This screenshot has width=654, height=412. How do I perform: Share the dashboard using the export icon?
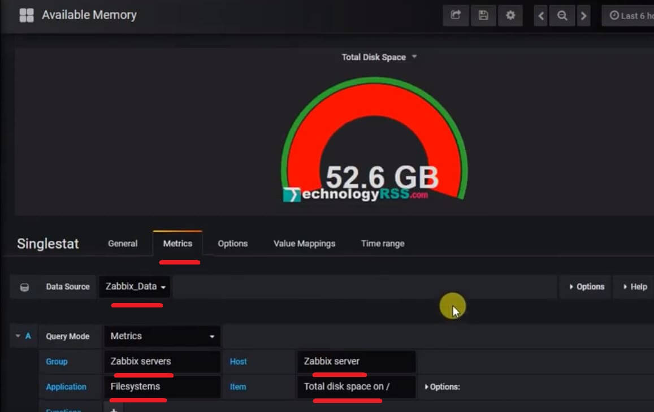pos(456,15)
